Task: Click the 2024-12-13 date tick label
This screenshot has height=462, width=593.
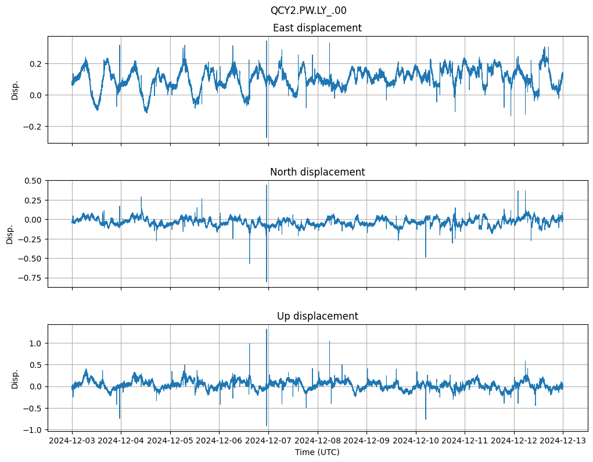Action: 563,441
